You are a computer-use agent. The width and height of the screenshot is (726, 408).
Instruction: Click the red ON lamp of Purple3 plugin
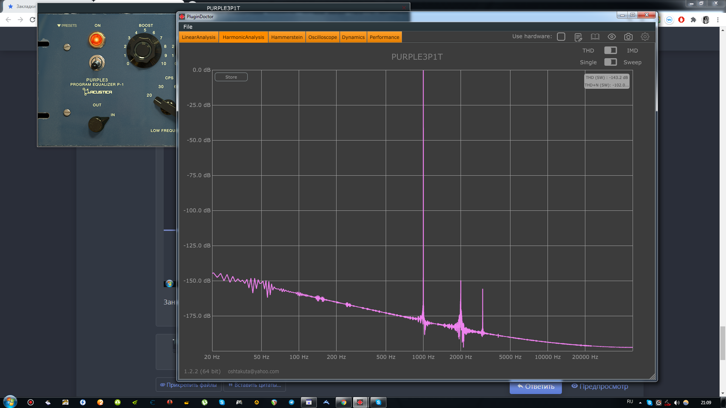pos(96,40)
